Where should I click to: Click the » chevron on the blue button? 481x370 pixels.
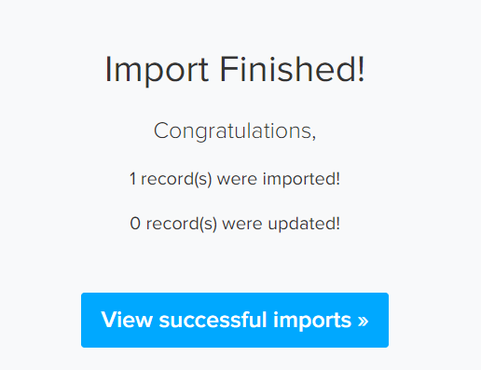tap(363, 321)
